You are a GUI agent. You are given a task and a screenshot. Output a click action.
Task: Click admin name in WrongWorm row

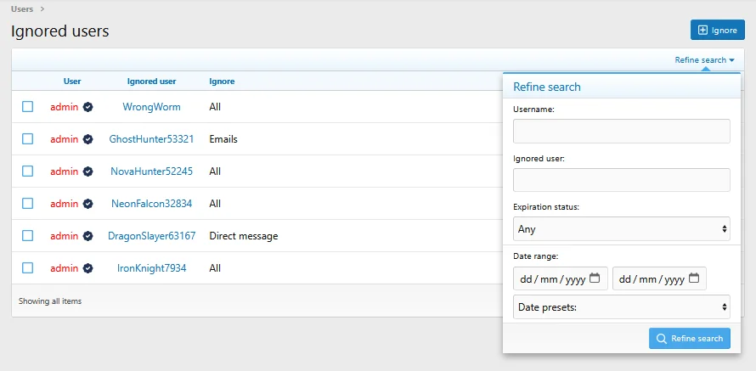(x=64, y=107)
